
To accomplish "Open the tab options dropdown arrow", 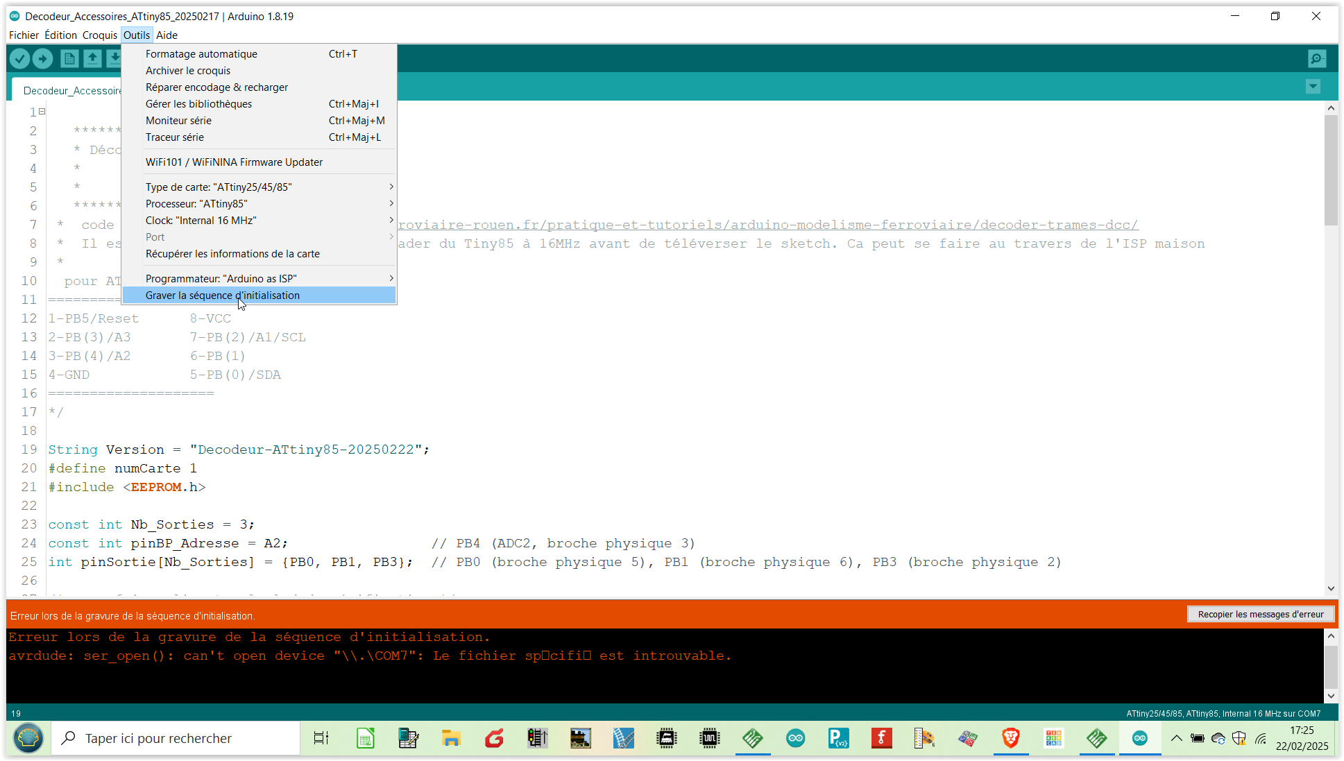I will (1313, 87).
